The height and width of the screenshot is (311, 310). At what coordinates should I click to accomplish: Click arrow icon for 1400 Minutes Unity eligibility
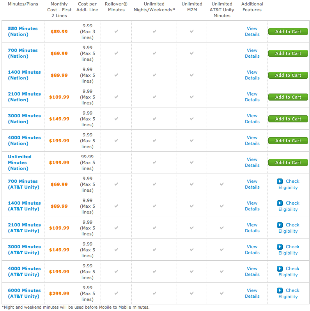(280, 203)
